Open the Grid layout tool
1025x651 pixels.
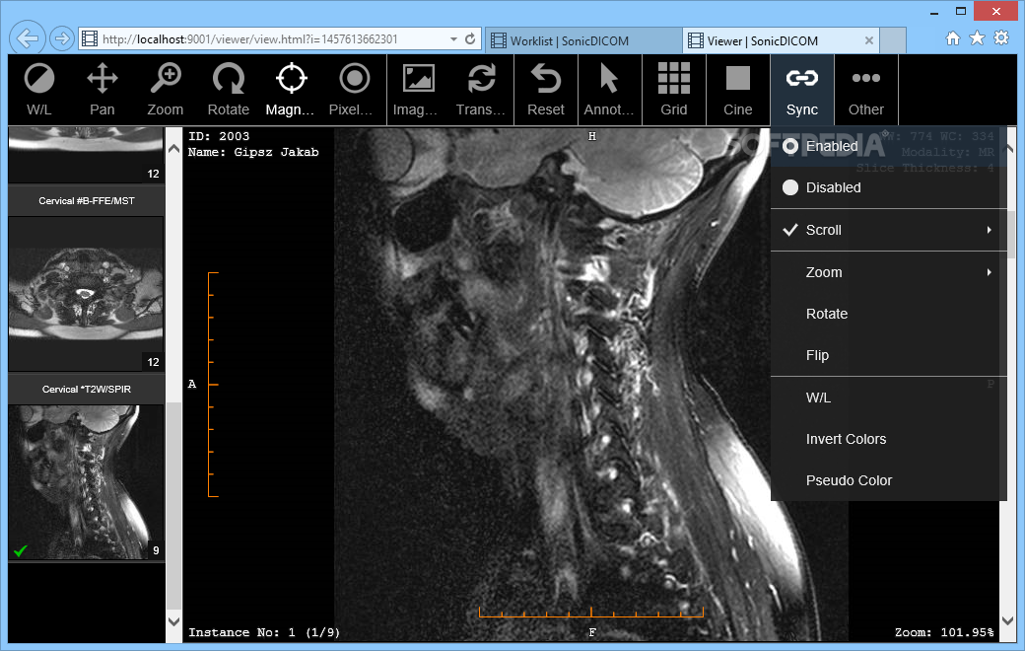click(674, 90)
